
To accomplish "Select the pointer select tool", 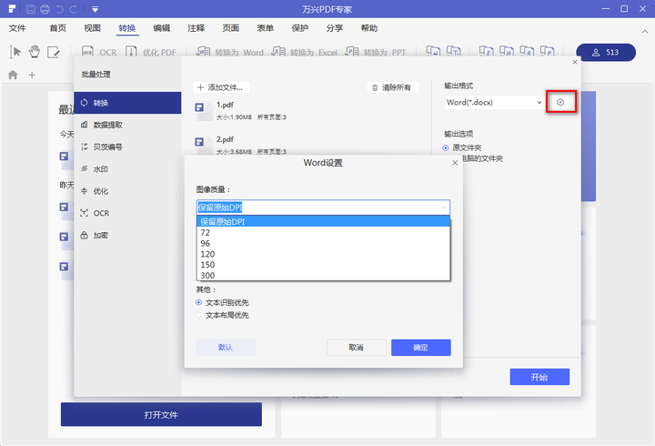I will [x=15, y=52].
